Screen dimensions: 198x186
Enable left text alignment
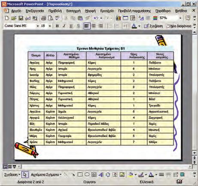[87, 26]
